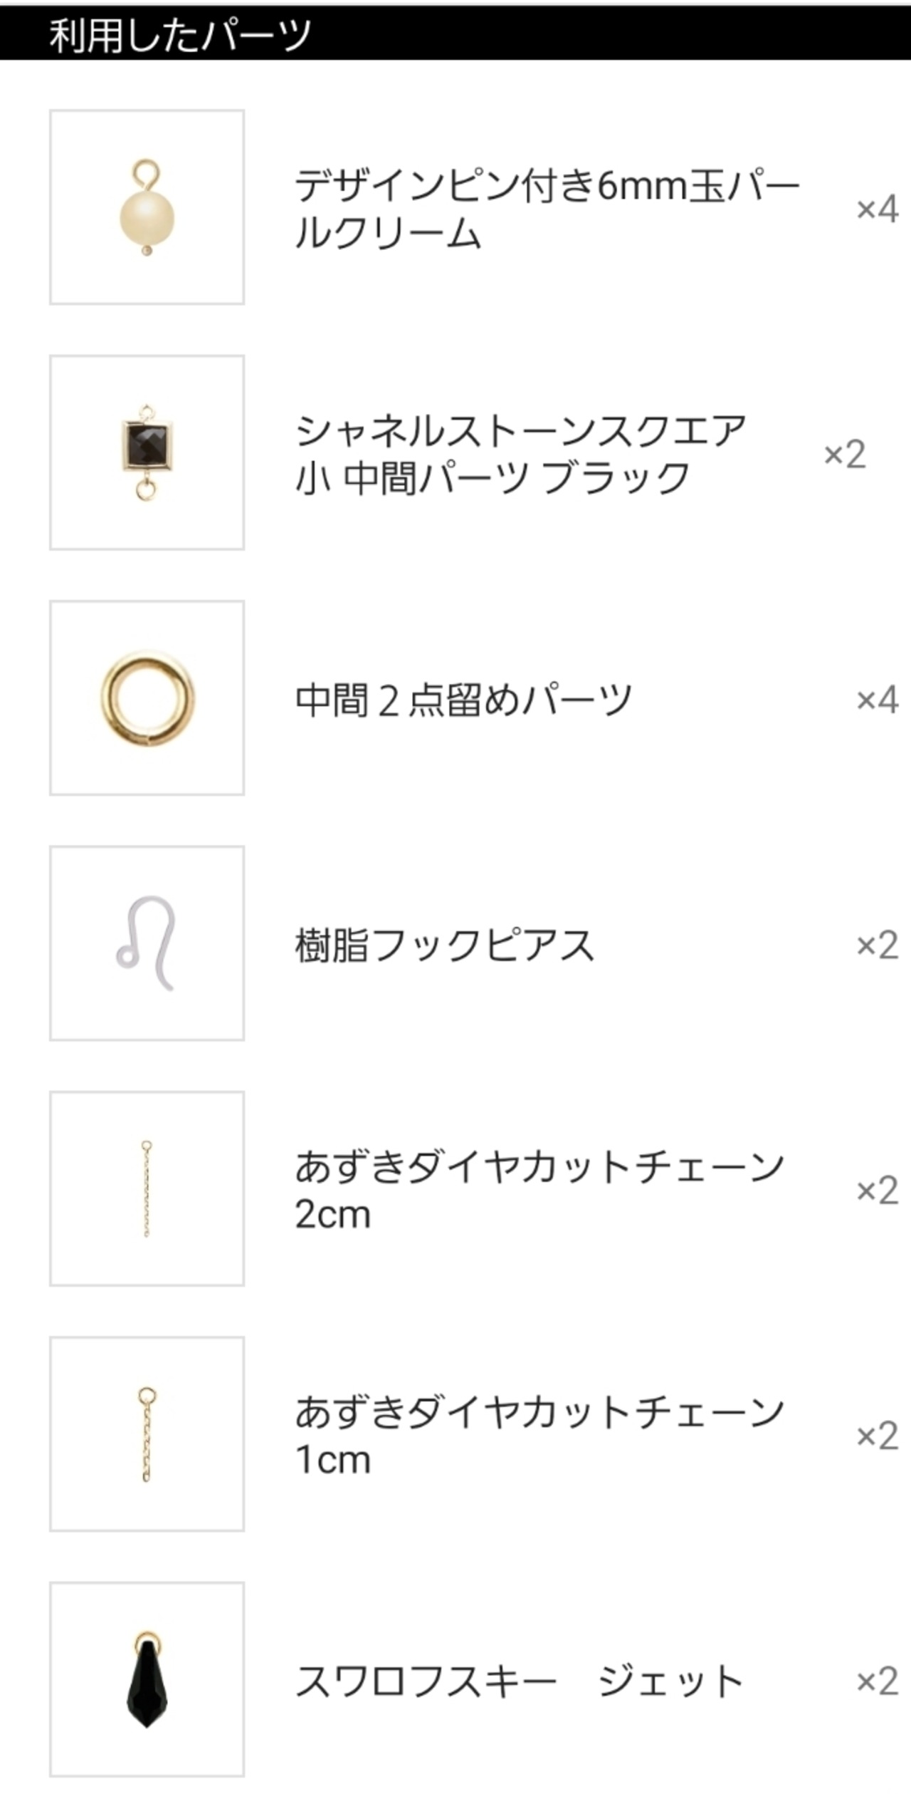Open the black square stone connector image
This screenshot has width=911, height=1794.
147,452
